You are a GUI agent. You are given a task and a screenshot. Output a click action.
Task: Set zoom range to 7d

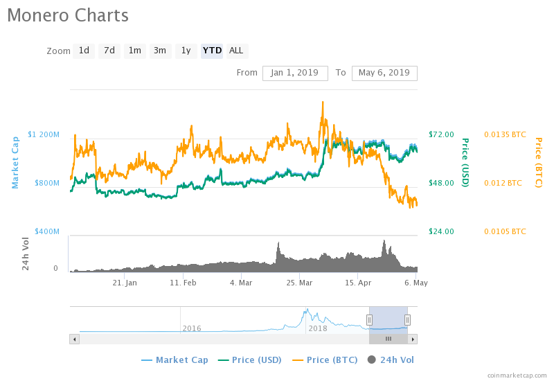click(109, 51)
